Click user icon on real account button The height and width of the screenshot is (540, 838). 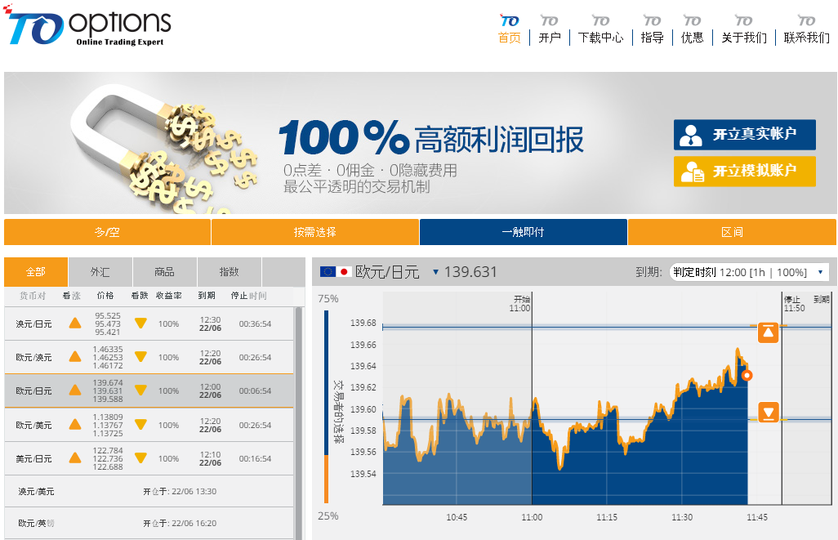click(x=690, y=136)
